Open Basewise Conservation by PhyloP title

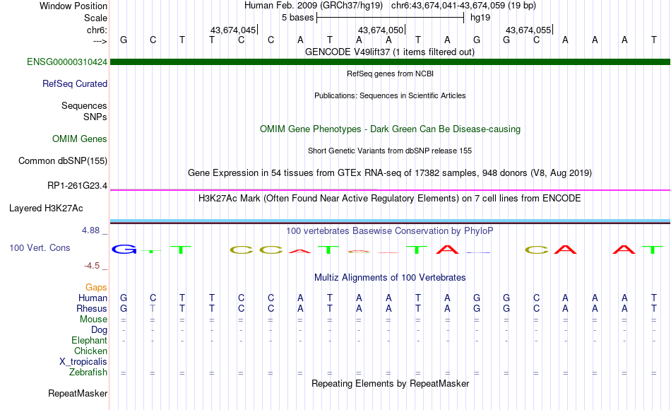[x=390, y=231]
